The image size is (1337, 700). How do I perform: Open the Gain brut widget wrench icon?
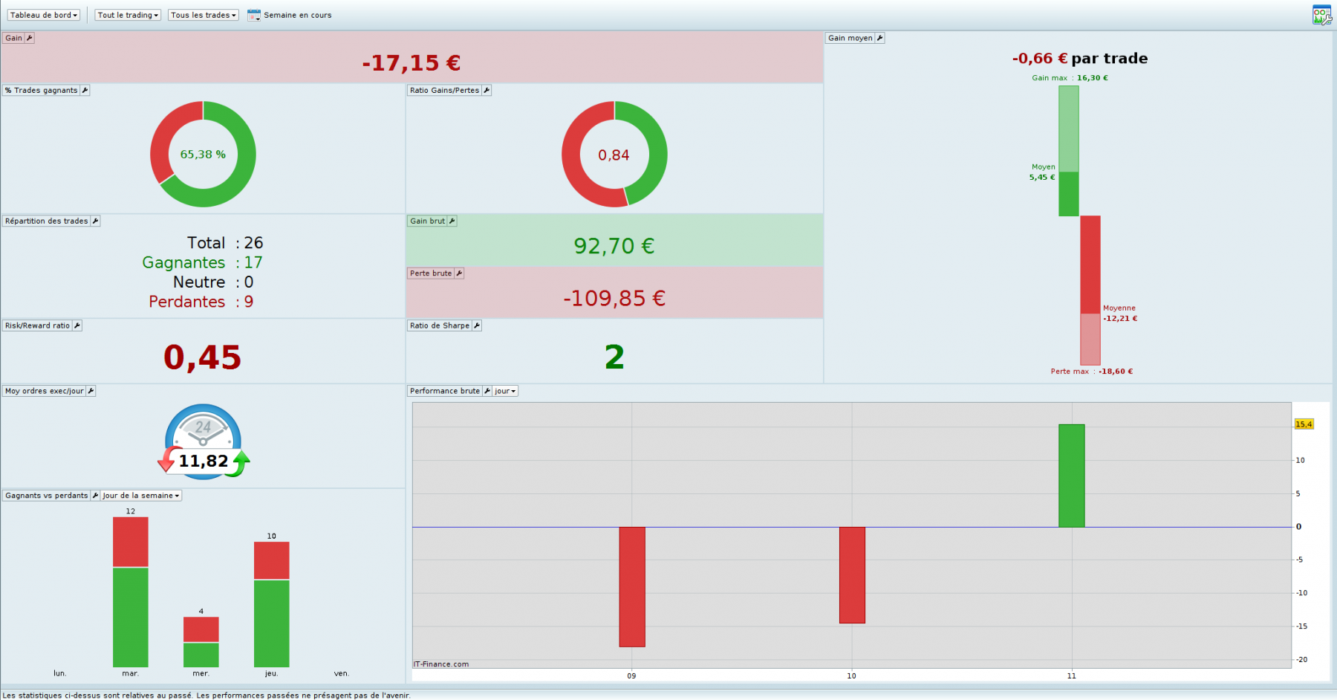point(452,221)
